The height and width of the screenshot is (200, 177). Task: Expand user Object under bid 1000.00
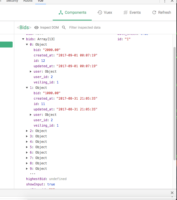(x=31, y=115)
